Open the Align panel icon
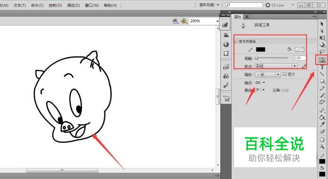328x179 pixels. pos(226,35)
